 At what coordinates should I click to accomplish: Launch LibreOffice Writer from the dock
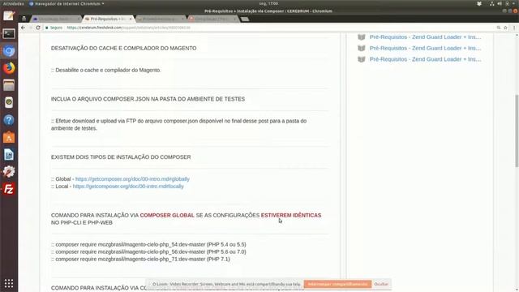[x=9, y=155]
